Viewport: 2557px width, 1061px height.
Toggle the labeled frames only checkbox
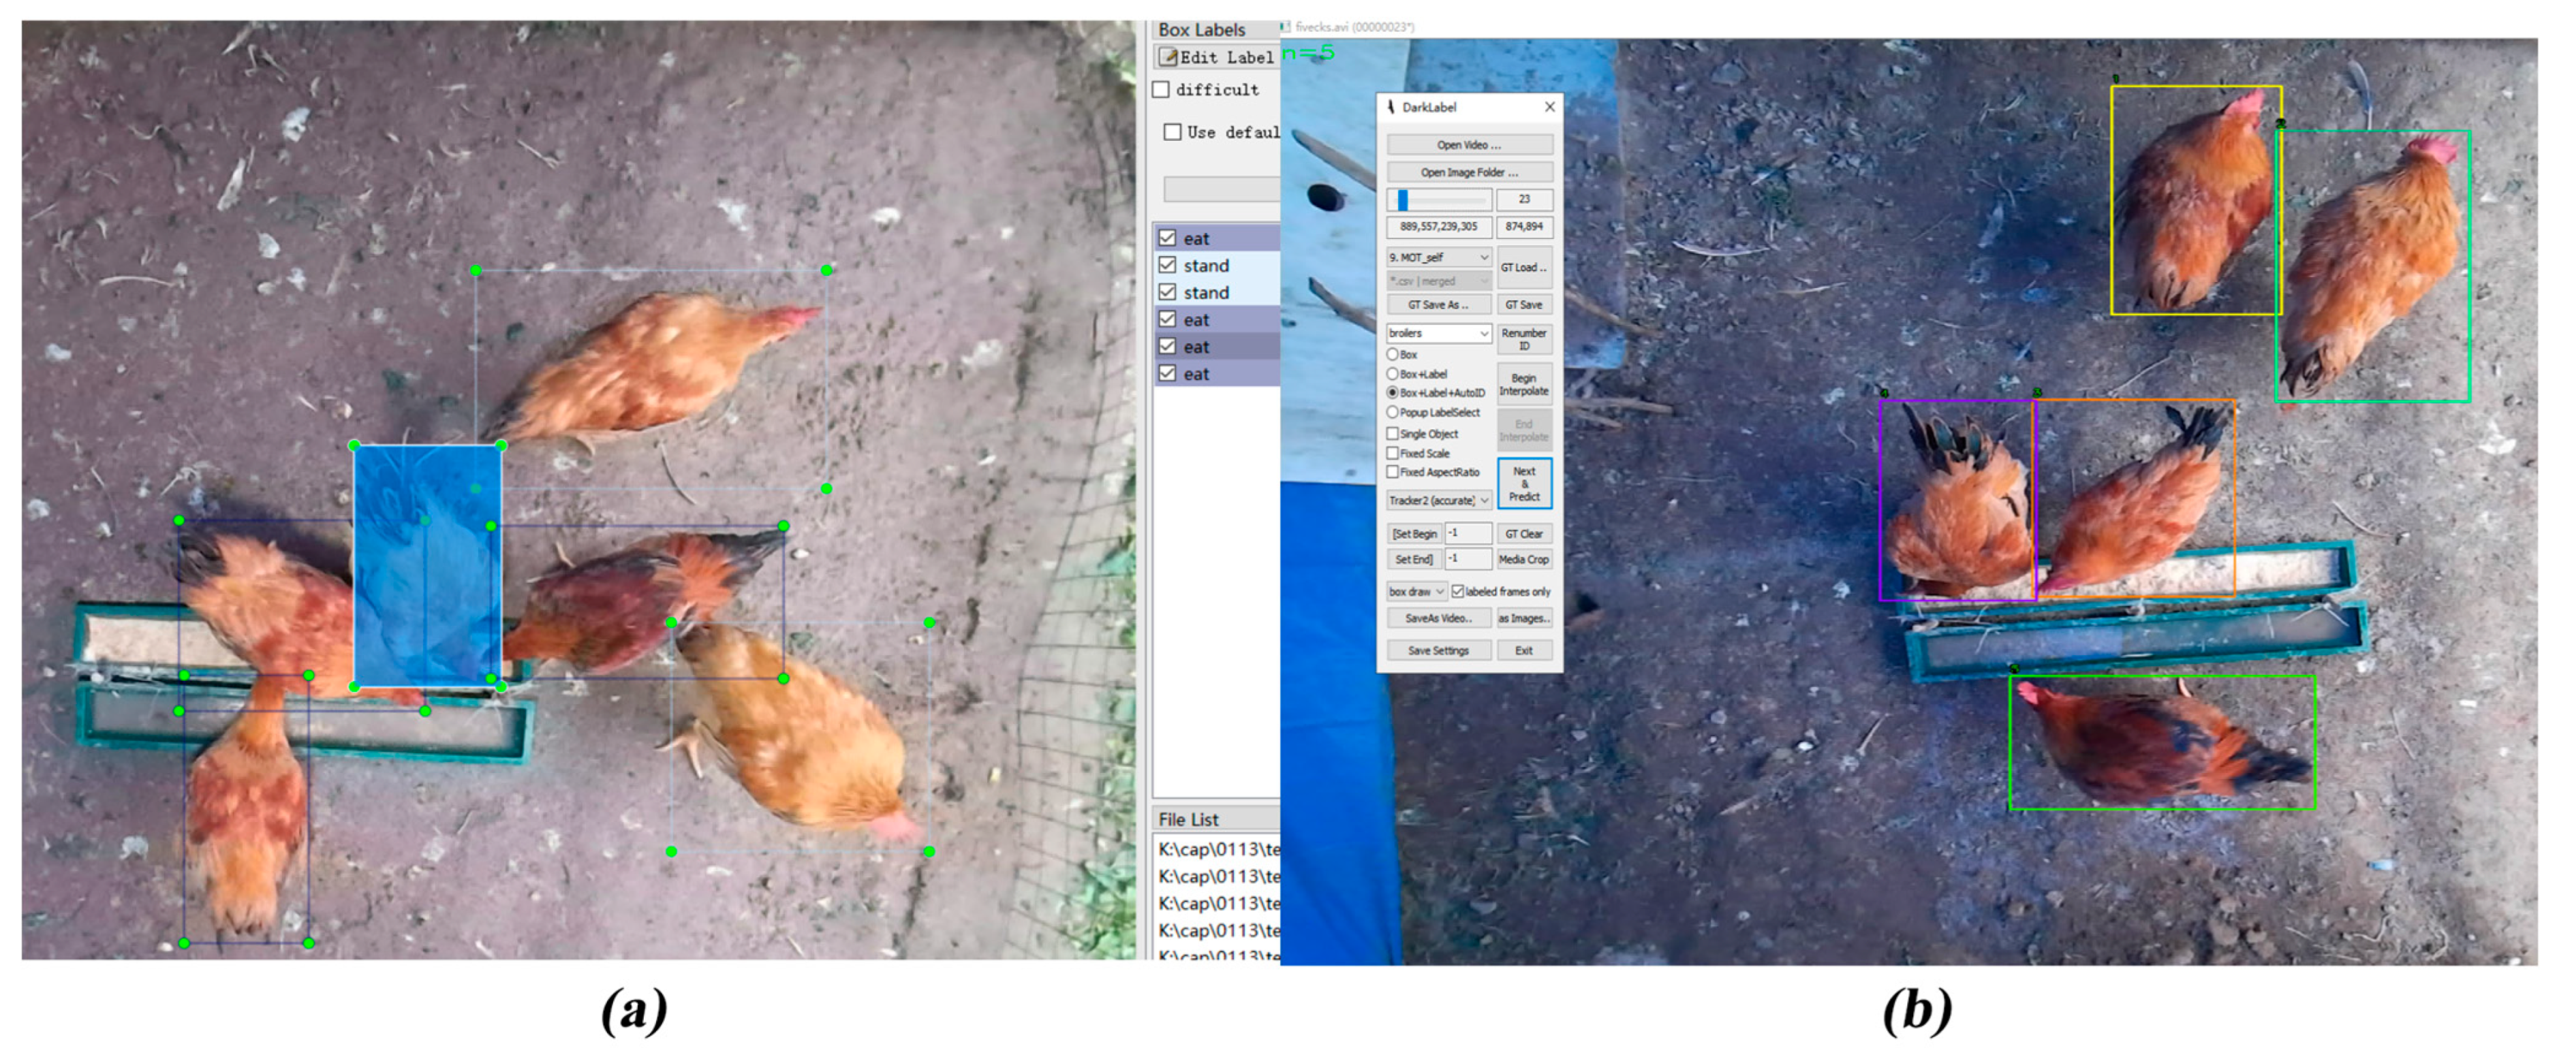pyautogui.click(x=1458, y=592)
